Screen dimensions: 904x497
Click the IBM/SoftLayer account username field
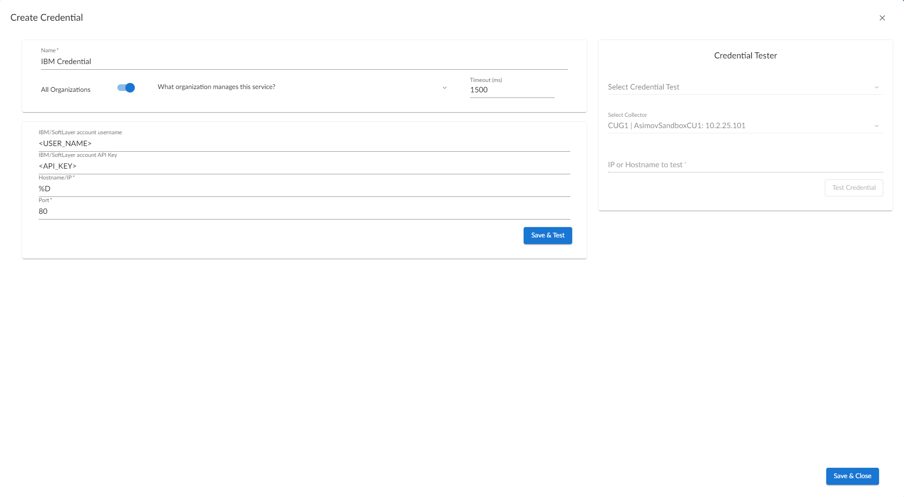(x=304, y=144)
